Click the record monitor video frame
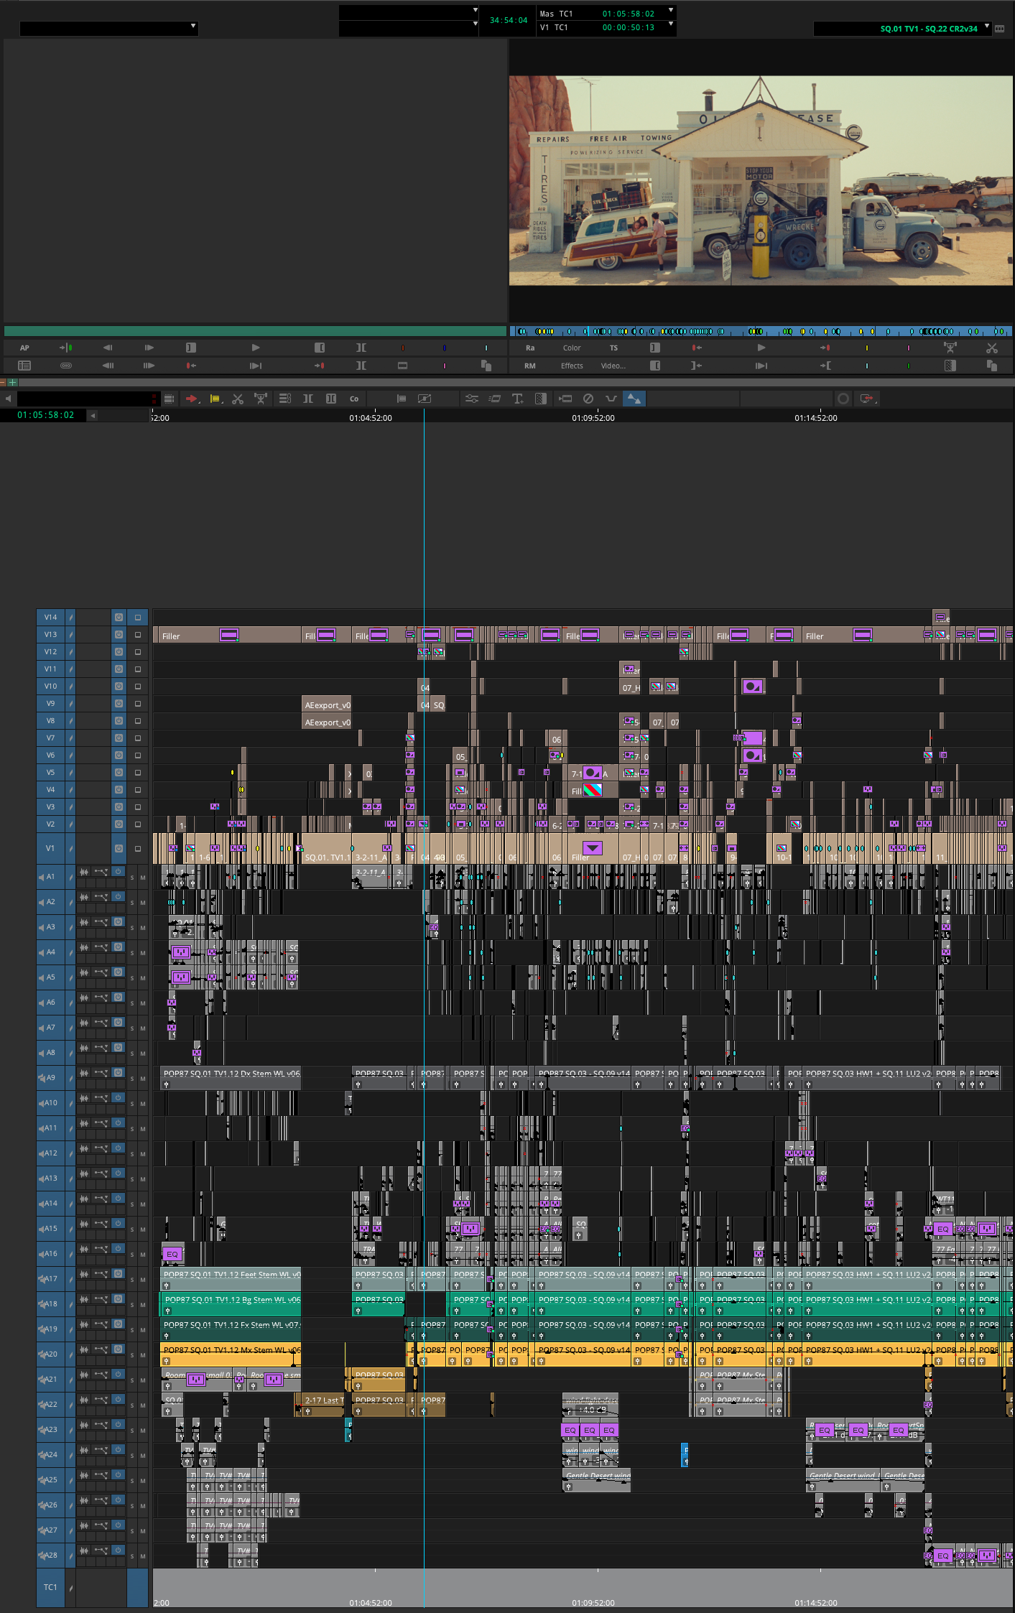The width and height of the screenshot is (1015, 1613). point(761,181)
